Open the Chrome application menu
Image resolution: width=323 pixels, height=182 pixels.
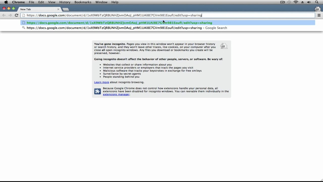(x=18, y=2)
